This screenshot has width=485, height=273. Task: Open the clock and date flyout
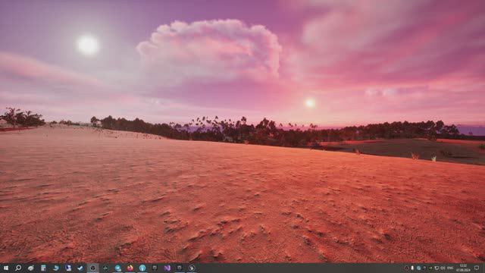pyautogui.click(x=463, y=268)
